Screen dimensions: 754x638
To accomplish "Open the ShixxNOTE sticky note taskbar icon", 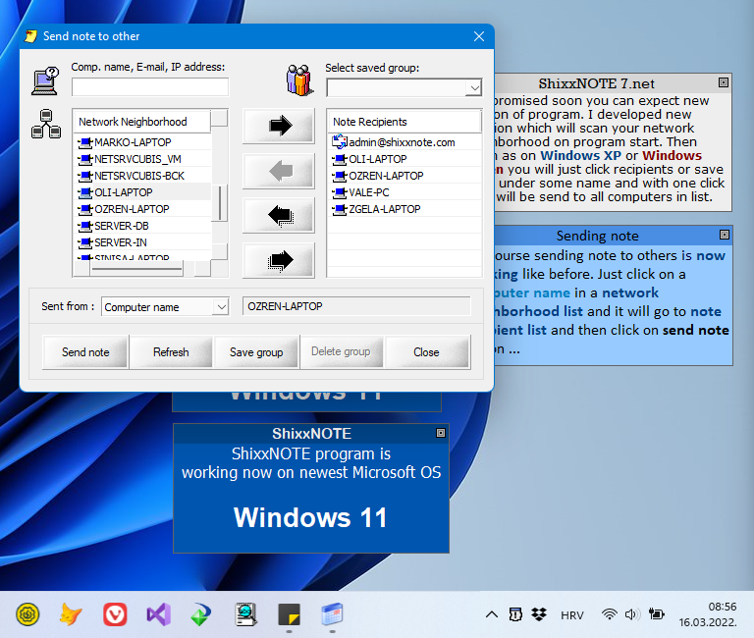I will point(289,614).
